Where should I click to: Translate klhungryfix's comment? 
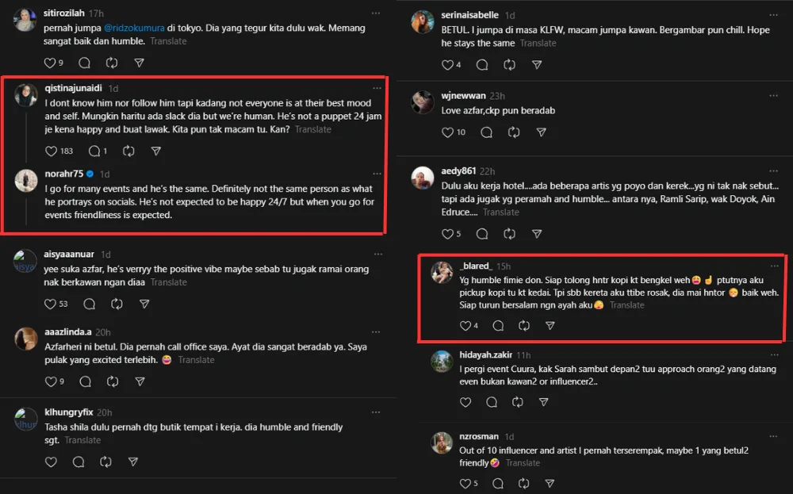coord(82,440)
